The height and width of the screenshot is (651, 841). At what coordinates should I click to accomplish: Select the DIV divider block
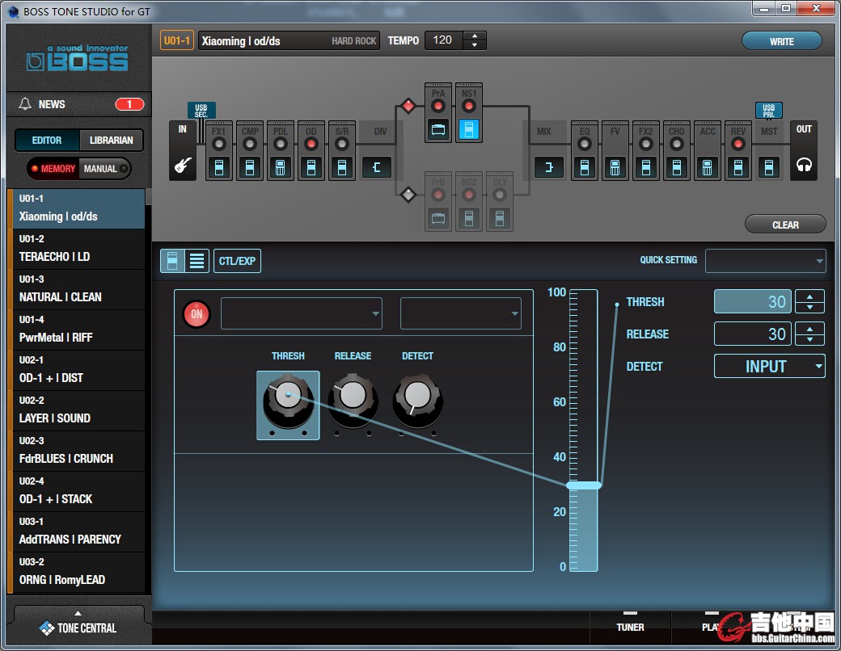pyautogui.click(x=377, y=168)
